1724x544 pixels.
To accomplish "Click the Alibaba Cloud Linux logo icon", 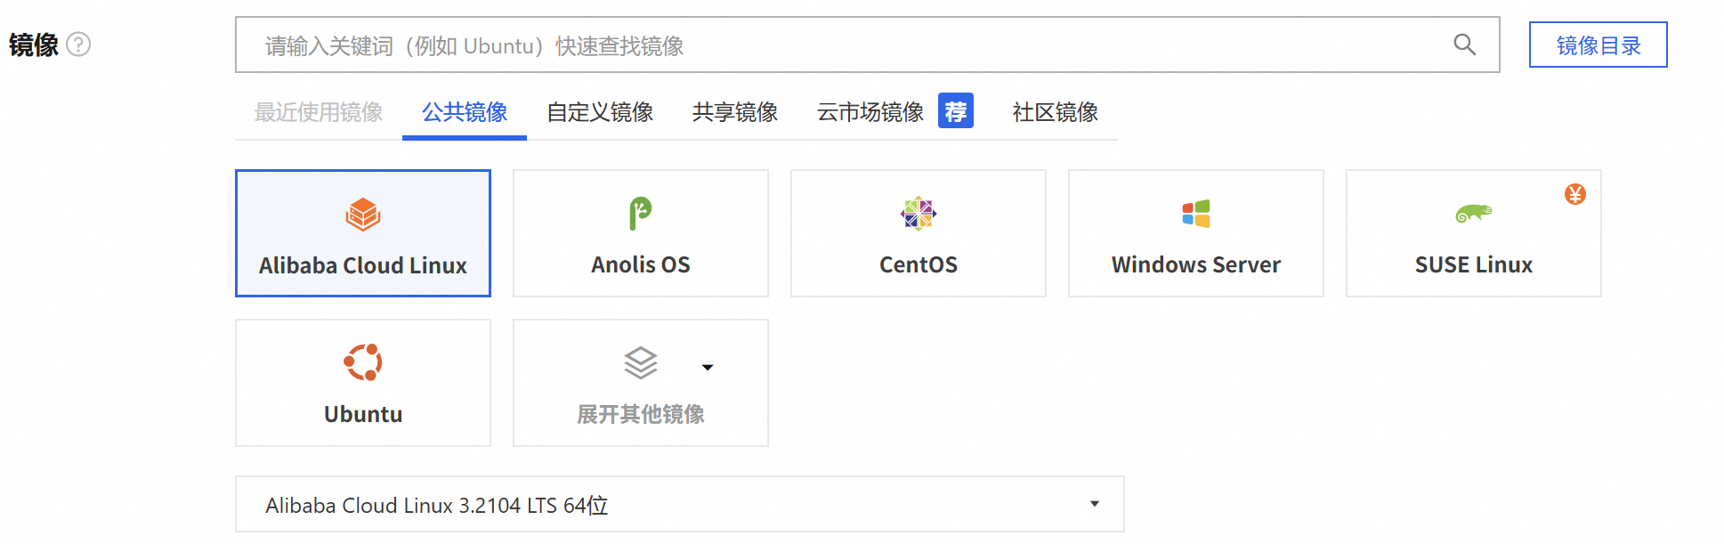I will tap(363, 215).
